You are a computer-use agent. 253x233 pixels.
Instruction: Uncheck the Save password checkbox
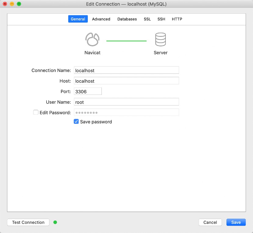click(76, 121)
